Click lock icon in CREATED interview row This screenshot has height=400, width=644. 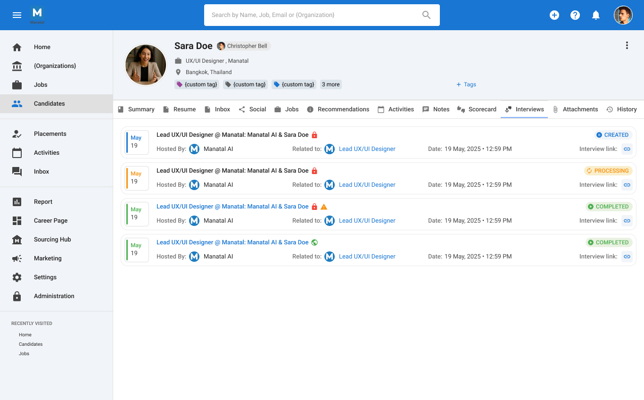coord(314,135)
